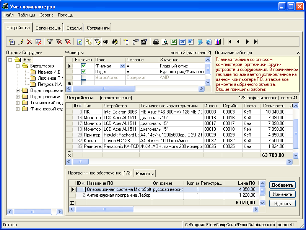Click the pencil edit record icon
Image resolution: width=306 pixels, height=230 pixels.
coord(21,42)
